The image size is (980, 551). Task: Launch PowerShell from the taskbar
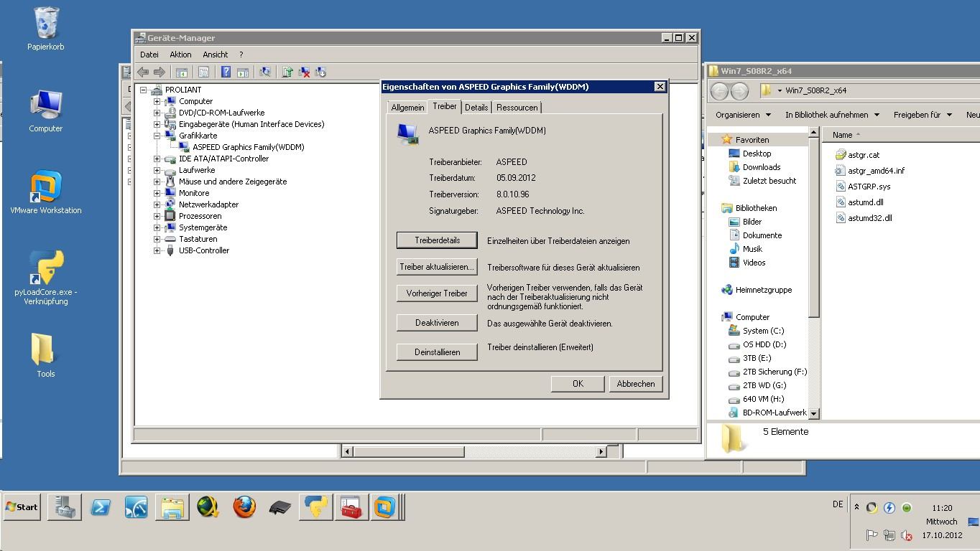100,507
